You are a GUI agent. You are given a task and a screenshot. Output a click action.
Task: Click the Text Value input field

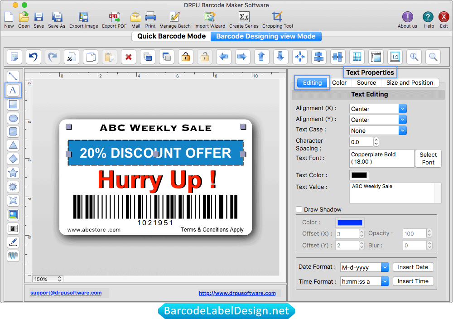point(395,193)
